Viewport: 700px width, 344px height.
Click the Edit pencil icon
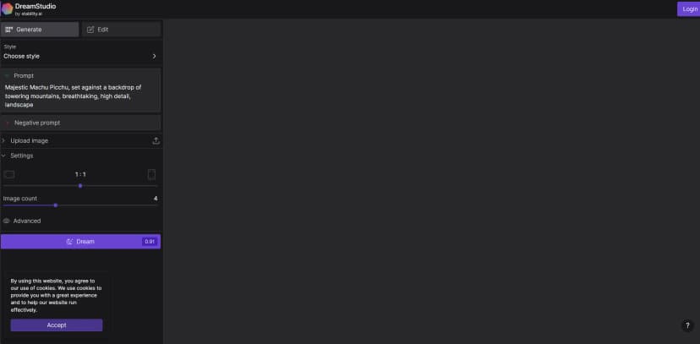[x=90, y=30]
